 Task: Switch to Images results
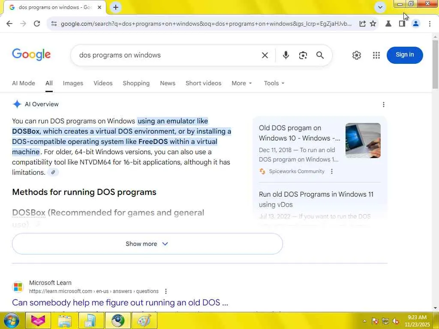[x=73, y=84]
